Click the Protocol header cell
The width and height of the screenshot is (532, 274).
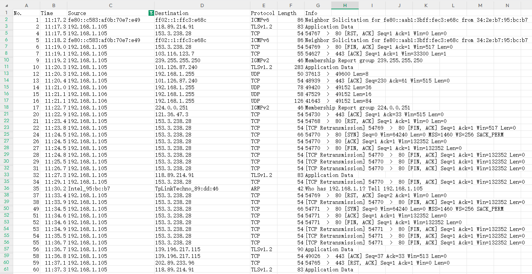tap(263, 13)
